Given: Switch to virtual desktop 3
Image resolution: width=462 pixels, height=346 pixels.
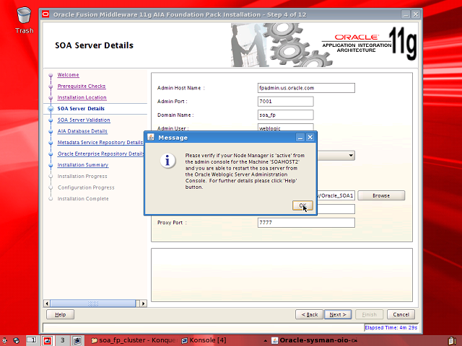Looking at the screenshot, I should coord(63,340).
